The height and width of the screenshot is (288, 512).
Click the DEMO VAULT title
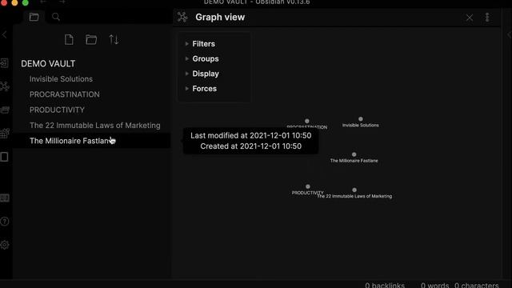click(48, 64)
